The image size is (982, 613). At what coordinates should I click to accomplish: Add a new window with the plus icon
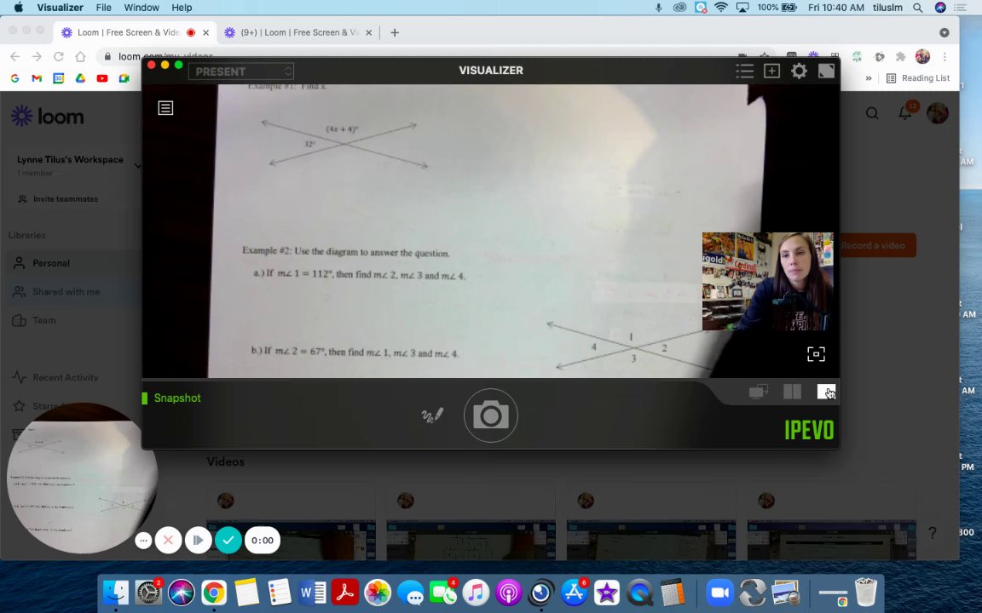pyautogui.click(x=771, y=71)
